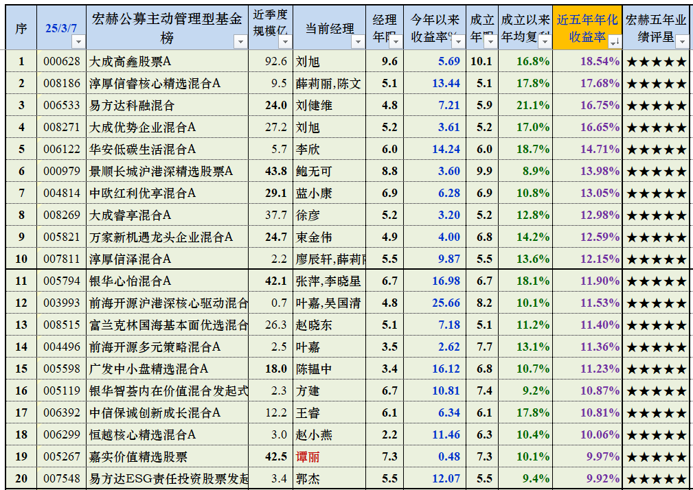Open filter dropdown on 宏赫五年业绩评星 column

pyautogui.click(x=683, y=42)
